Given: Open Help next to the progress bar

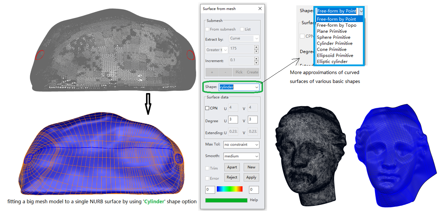Looking at the screenshot, I should 254,200.
